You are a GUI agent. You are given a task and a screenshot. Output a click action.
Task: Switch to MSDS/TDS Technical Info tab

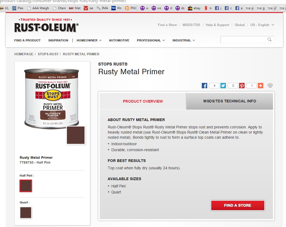230,101
